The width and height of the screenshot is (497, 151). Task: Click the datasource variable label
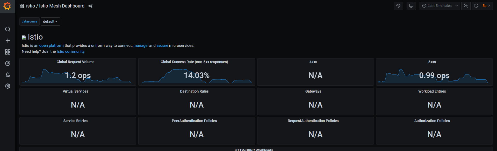coord(30,21)
